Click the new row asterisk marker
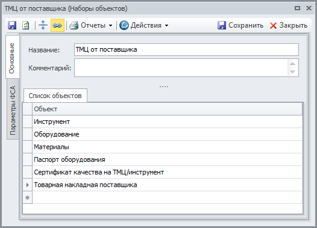This screenshot has height=228, width=317. [x=28, y=197]
